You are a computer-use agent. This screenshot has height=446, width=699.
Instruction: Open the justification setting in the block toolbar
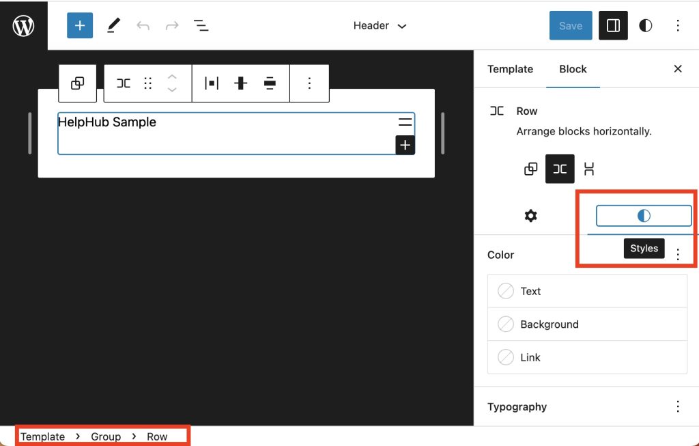211,83
